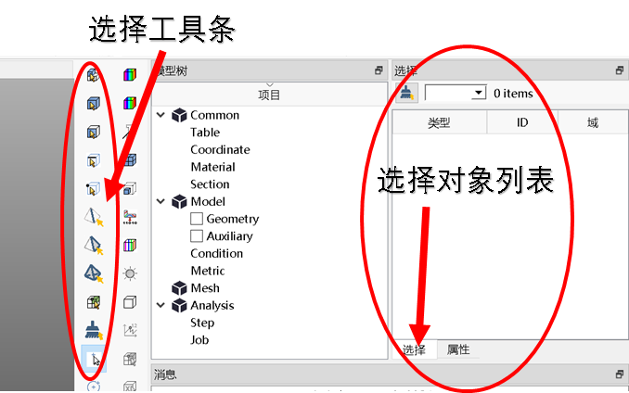Click the broom clear icon in the 选择 panel
Image resolution: width=629 pixels, height=393 pixels.
click(406, 94)
